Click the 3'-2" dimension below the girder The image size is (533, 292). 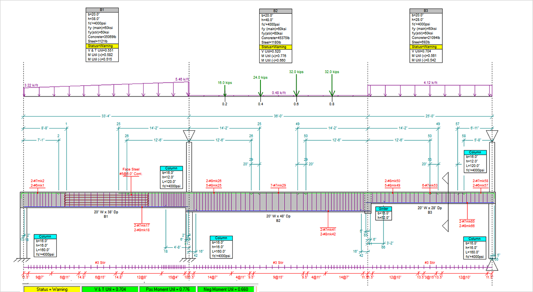[389, 243]
